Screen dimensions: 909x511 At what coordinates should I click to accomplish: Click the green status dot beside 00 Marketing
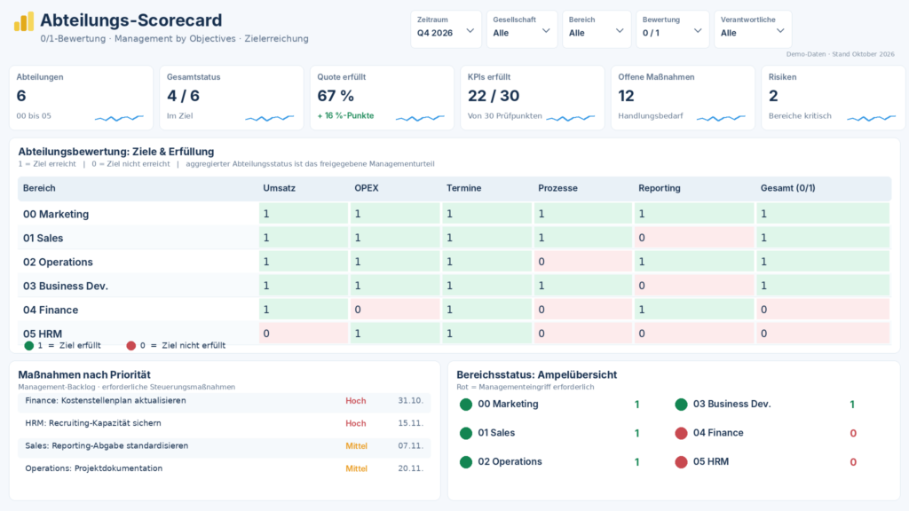pos(466,405)
